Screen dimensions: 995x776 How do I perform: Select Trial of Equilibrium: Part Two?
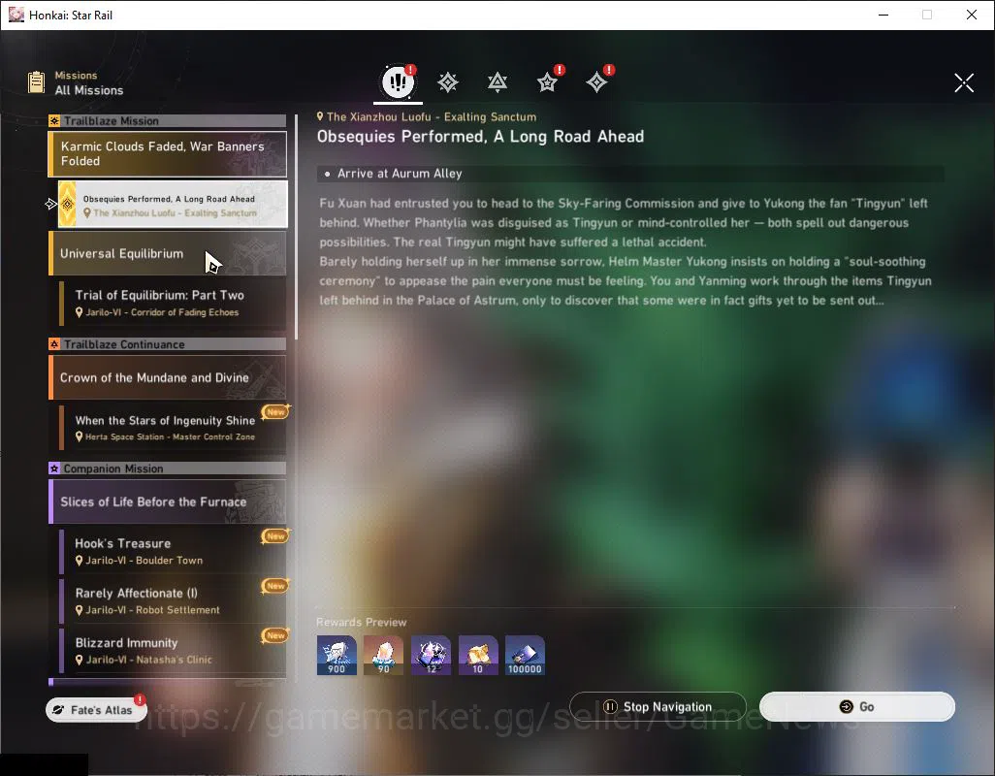[173, 303]
